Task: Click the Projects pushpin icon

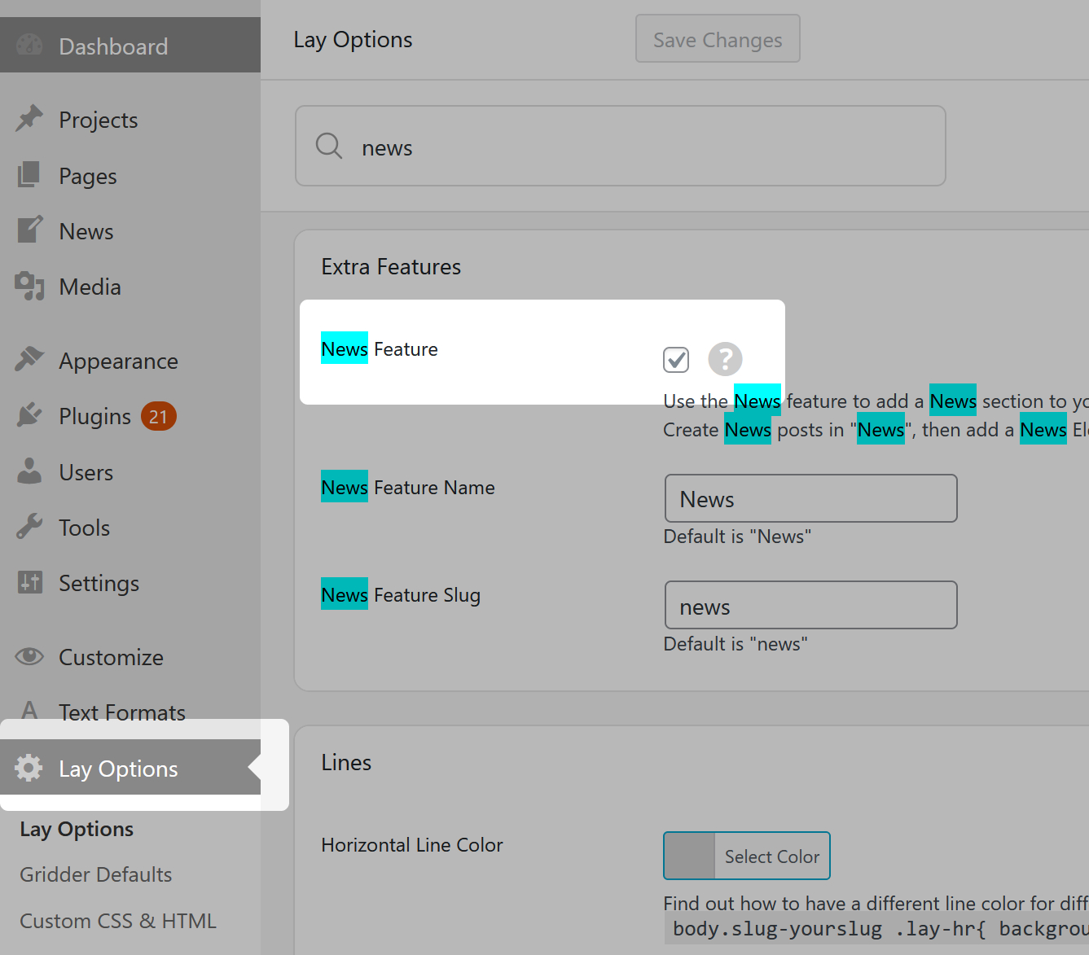Action: [29, 119]
